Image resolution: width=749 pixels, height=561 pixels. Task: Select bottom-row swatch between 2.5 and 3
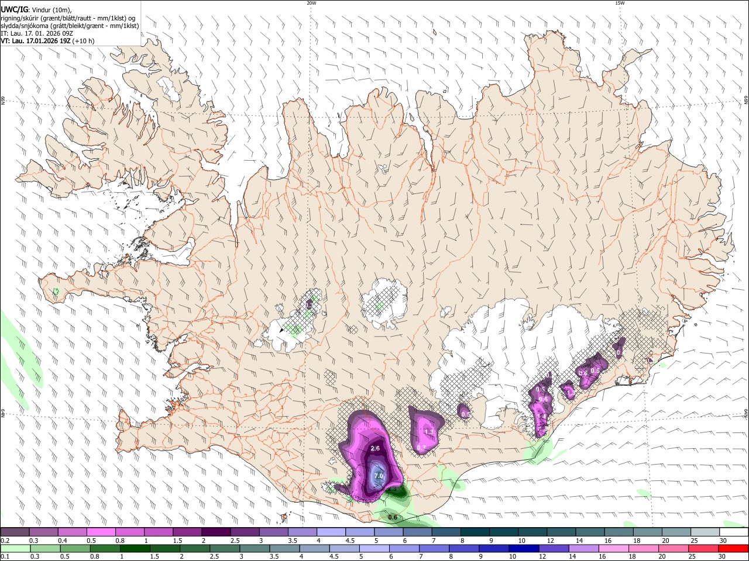[x=225, y=548]
